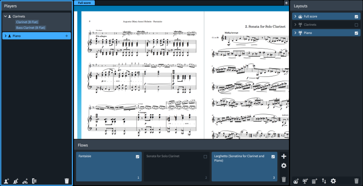Viewport: 363px width, 186px height.
Task: Click the Sonata for Solo Clarinet page
Action: (246, 75)
